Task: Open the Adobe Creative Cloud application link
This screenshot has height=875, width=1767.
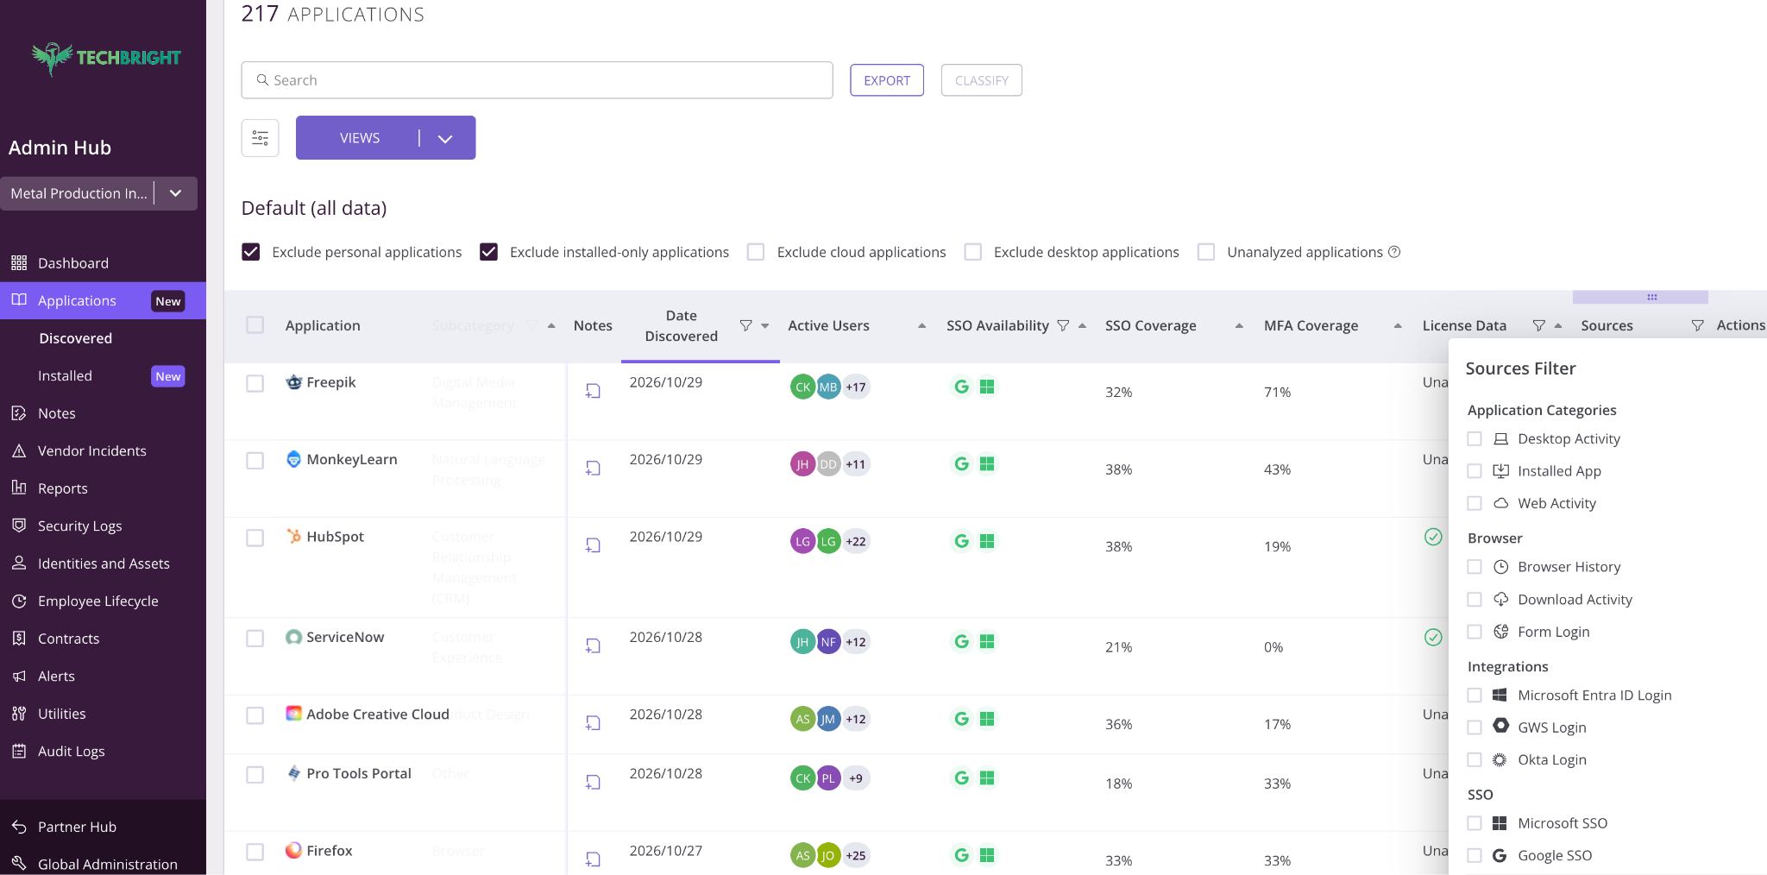Action: point(378,714)
